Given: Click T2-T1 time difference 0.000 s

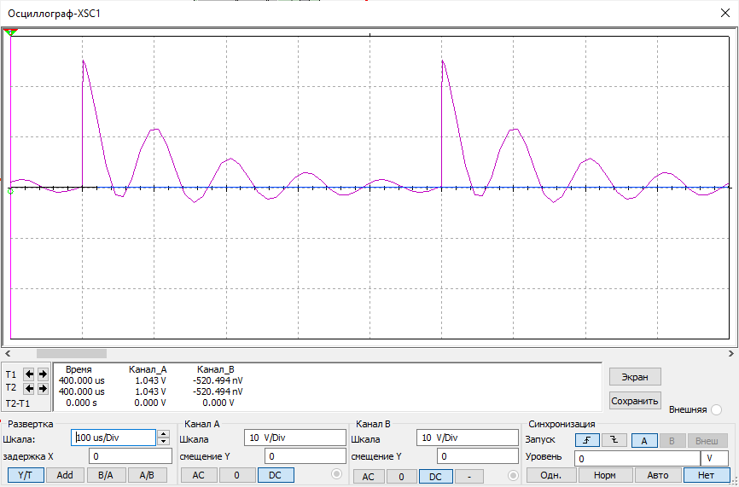Looking at the screenshot, I should tap(82, 403).
